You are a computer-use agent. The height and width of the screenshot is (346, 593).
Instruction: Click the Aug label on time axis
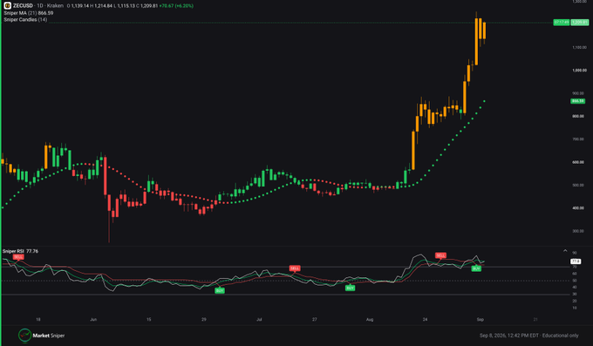click(x=370, y=320)
